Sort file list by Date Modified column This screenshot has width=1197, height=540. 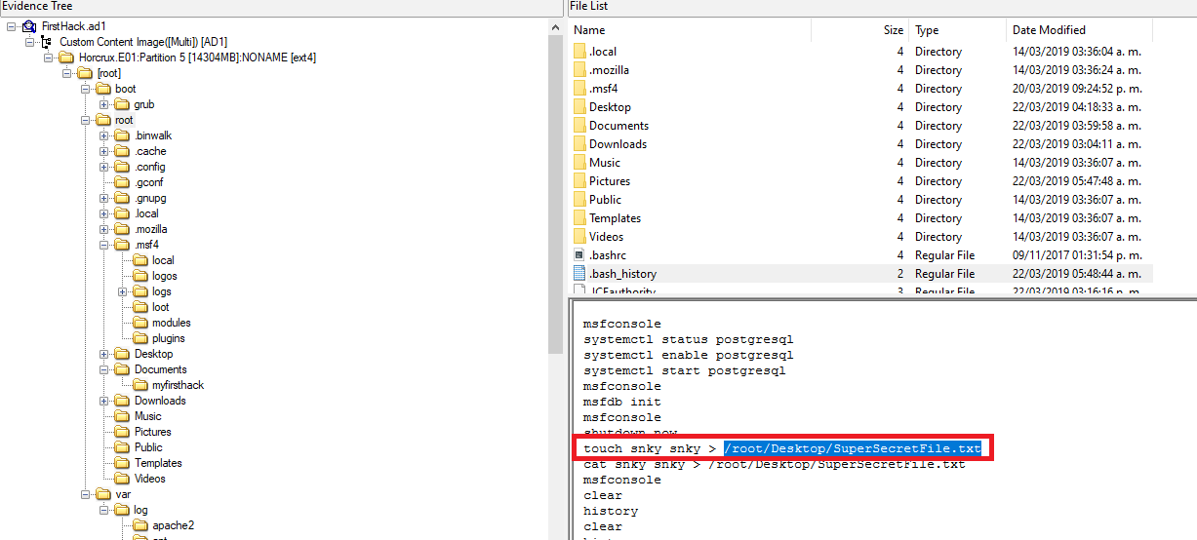1049,30
